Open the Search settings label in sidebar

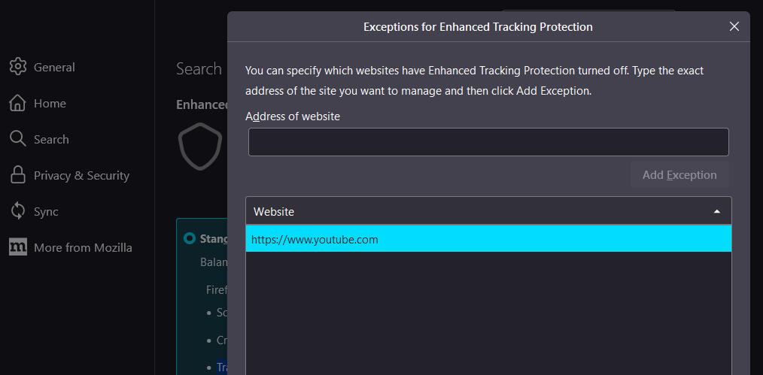click(x=51, y=140)
